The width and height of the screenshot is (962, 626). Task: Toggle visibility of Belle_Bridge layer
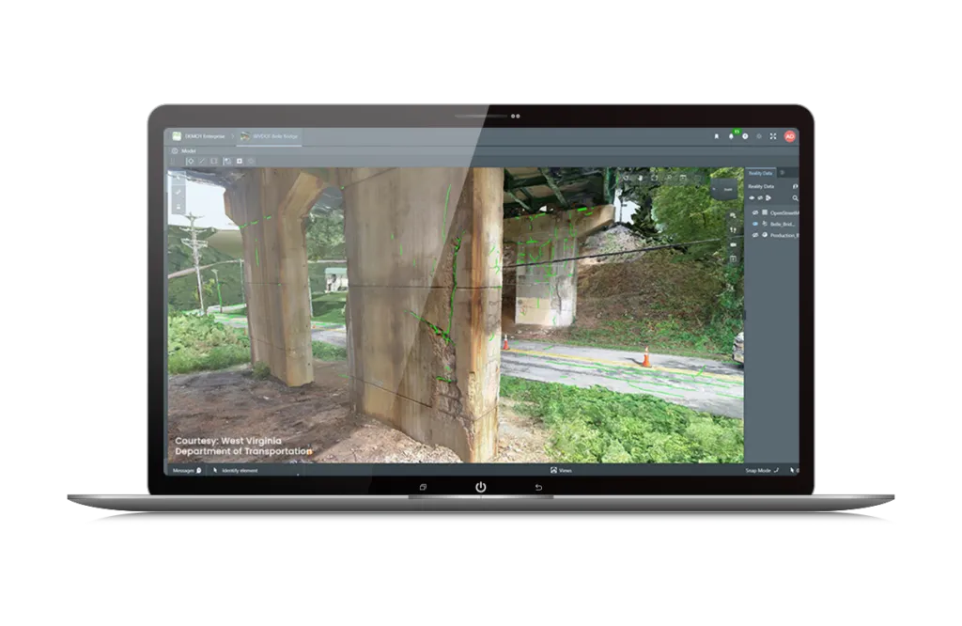pos(753,224)
